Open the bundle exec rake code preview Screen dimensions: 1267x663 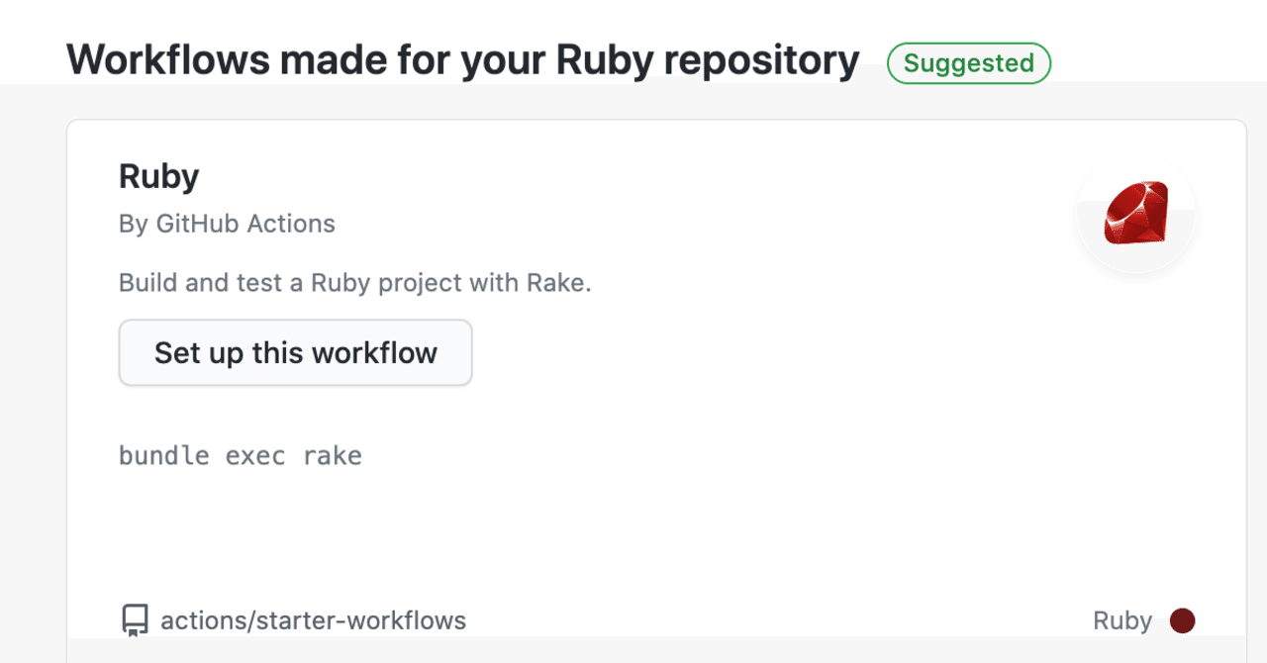click(240, 455)
